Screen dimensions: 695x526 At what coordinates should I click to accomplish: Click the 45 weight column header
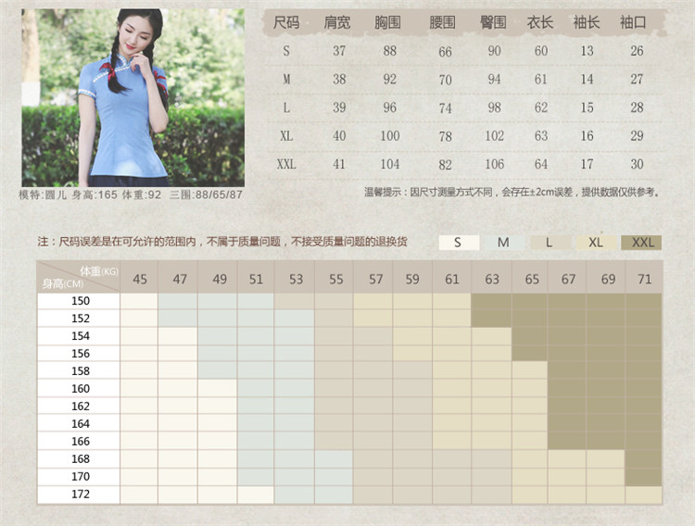(x=139, y=278)
